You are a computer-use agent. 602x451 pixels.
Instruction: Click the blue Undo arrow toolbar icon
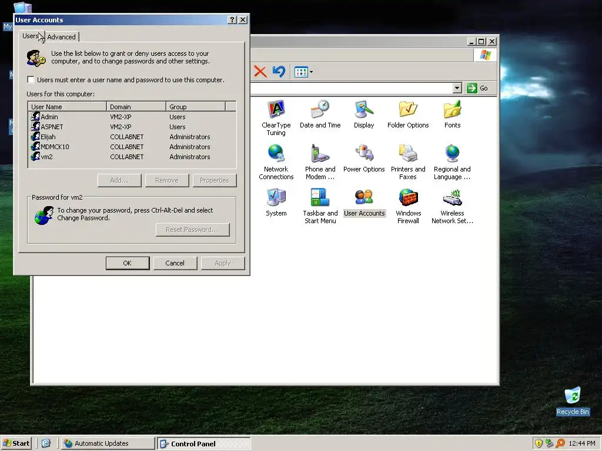tap(279, 71)
